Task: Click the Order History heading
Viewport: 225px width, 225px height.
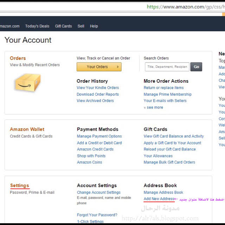Action: tap(92, 81)
